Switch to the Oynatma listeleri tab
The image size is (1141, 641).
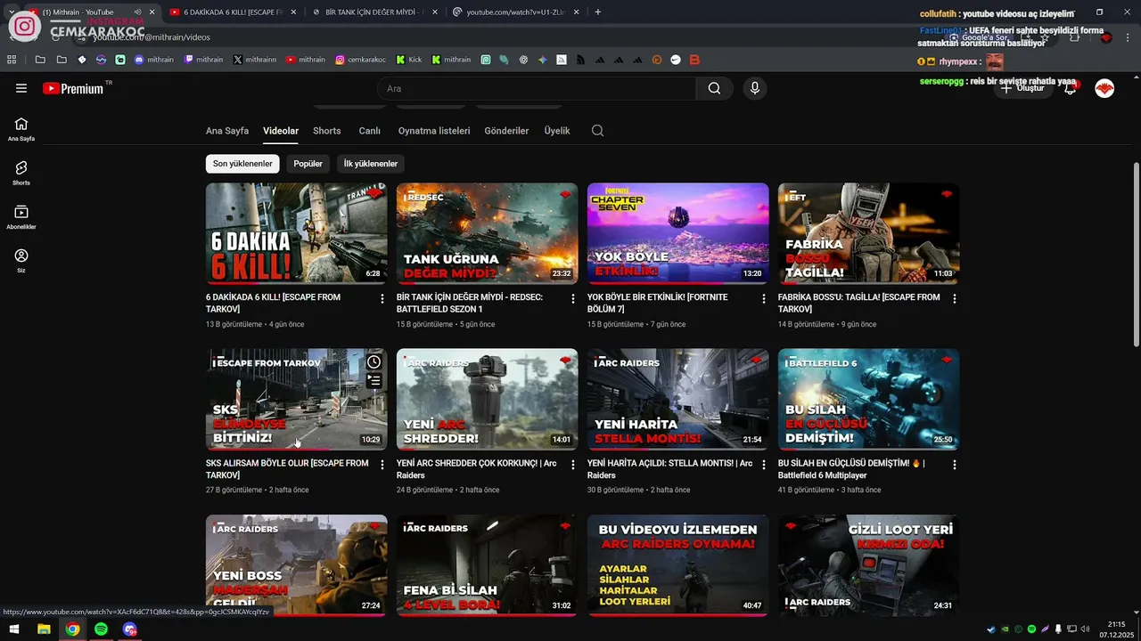pyautogui.click(x=434, y=131)
